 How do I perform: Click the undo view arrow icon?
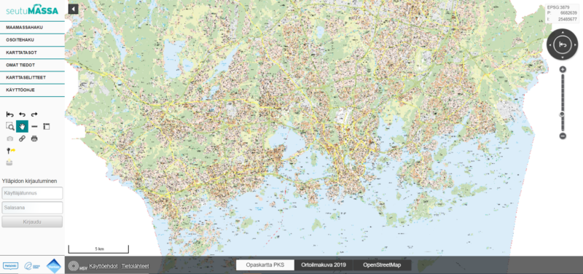(x=23, y=114)
